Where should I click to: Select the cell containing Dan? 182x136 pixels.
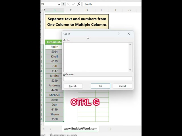54,105
